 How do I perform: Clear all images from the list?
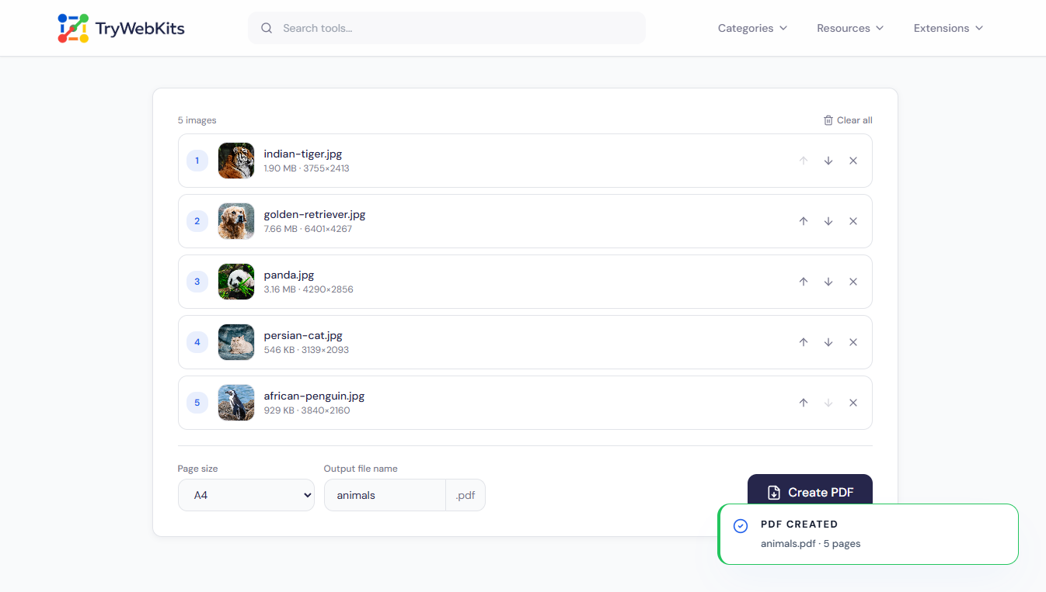[x=848, y=120]
